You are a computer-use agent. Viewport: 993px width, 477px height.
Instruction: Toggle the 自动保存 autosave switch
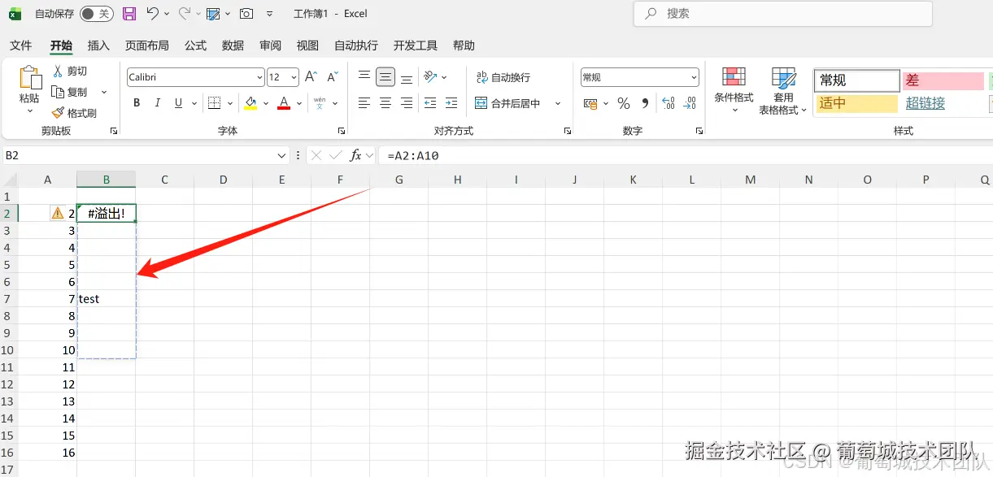point(96,14)
